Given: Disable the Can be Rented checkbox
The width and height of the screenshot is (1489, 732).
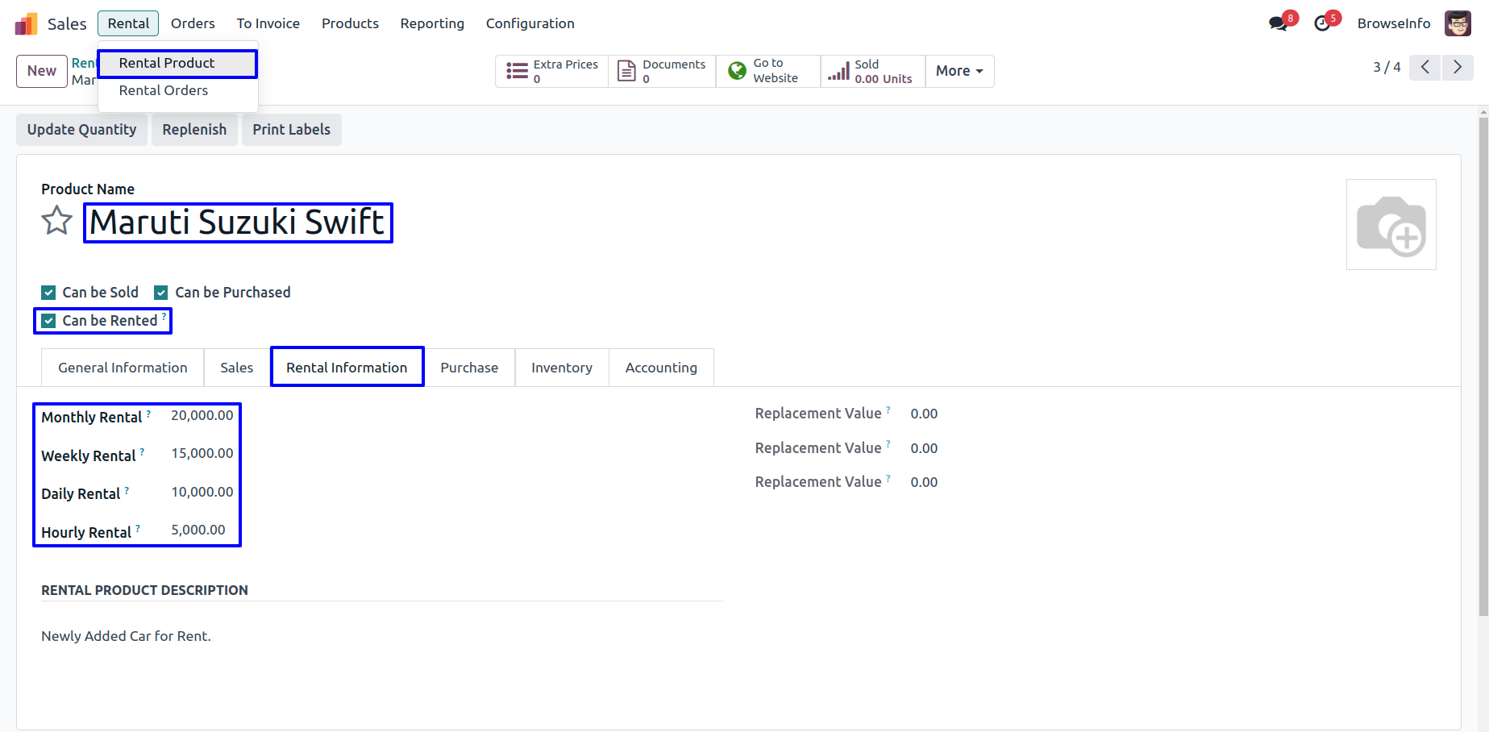Looking at the screenshot, I should click(49, 321).
